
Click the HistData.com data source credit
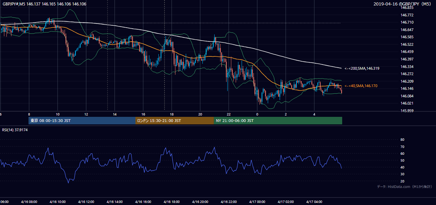[405, 187]
